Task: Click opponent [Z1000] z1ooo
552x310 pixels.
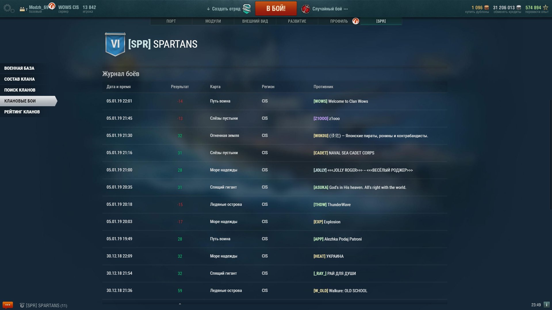Action: click(x=327, y=119)
